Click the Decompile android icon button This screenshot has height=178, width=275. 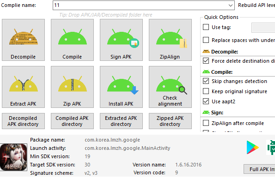[23, 40]
